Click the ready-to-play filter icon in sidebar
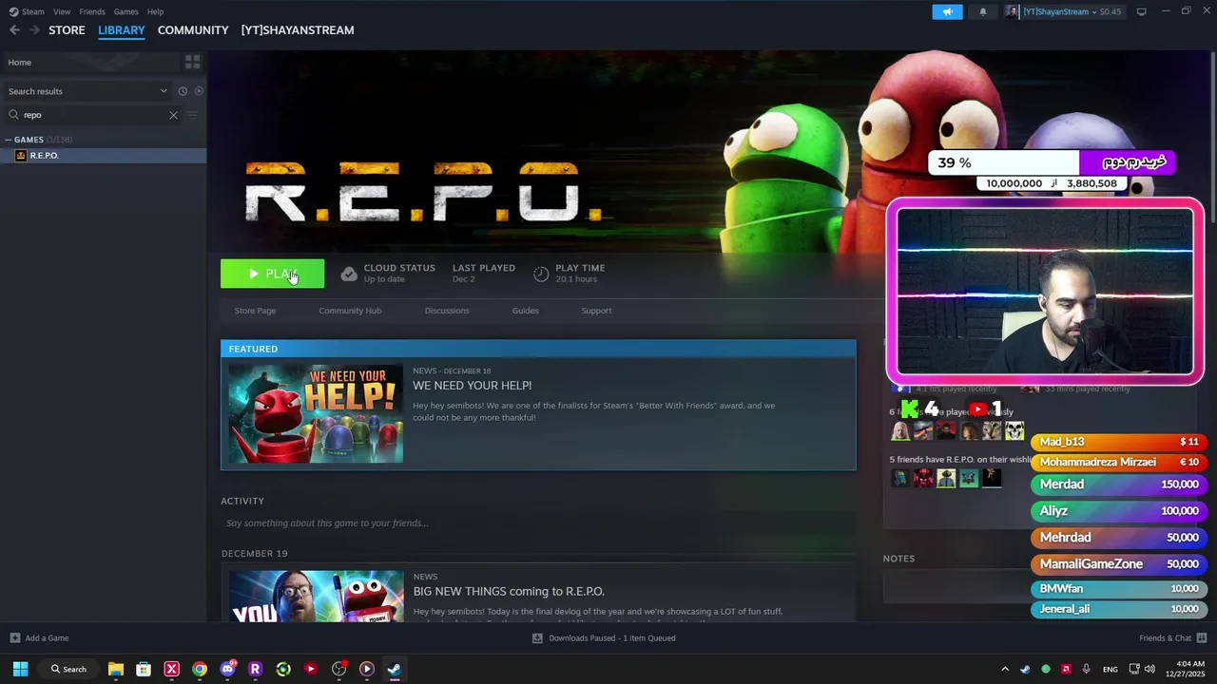 [199, 91]
